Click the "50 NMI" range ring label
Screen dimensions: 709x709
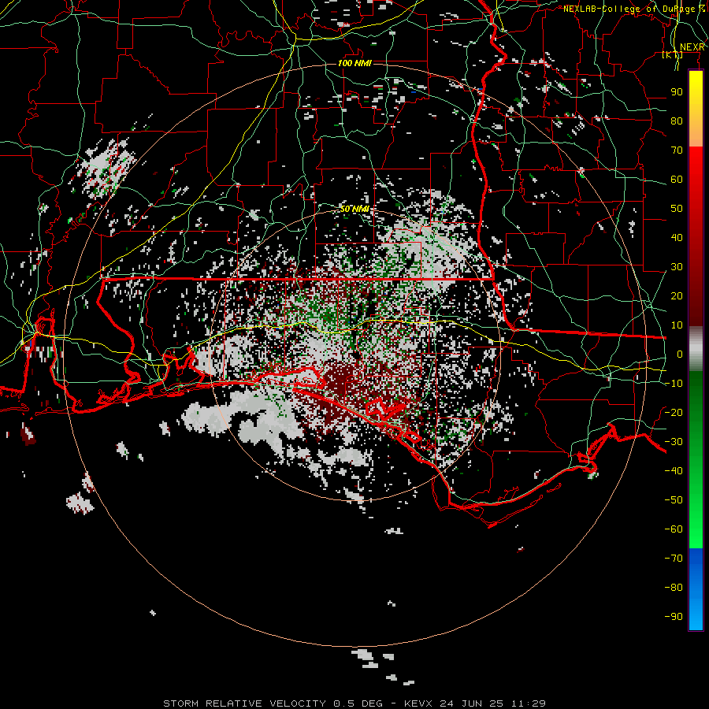354,209
